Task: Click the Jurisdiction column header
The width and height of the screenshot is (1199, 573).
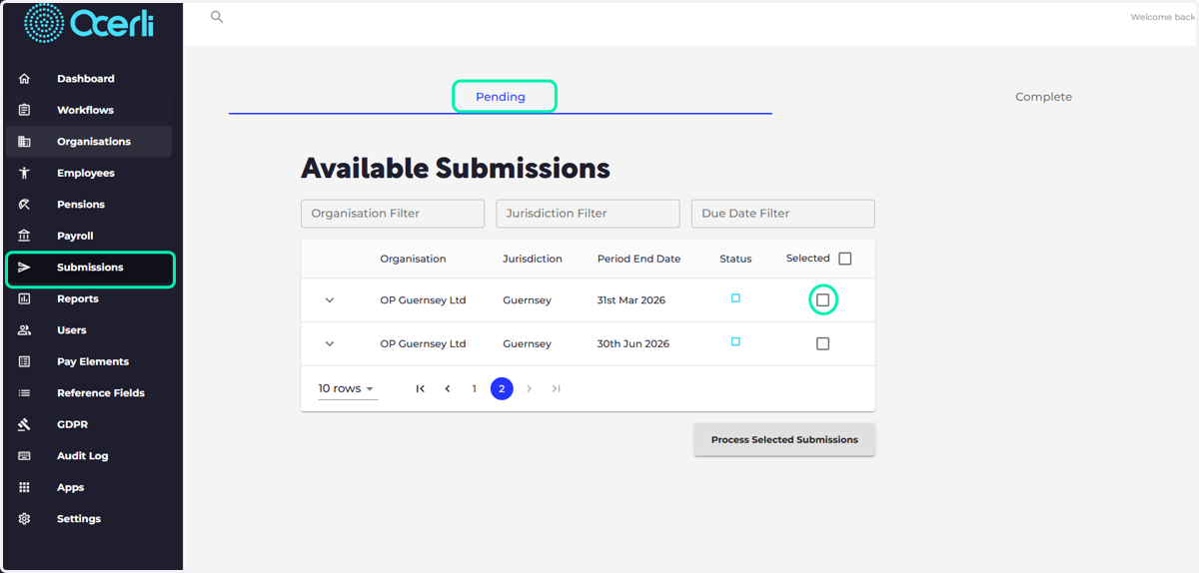Action: point(533,259)
